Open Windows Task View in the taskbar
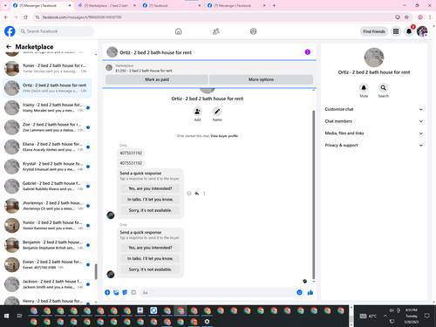436x327 pixels. (19, 316)
